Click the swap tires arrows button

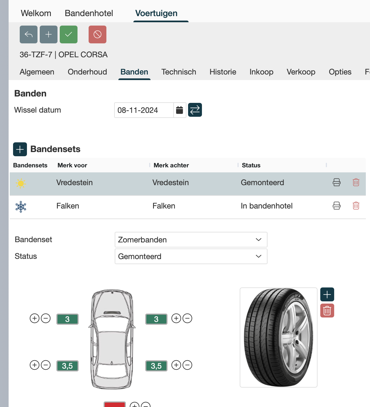click(195, 110)
